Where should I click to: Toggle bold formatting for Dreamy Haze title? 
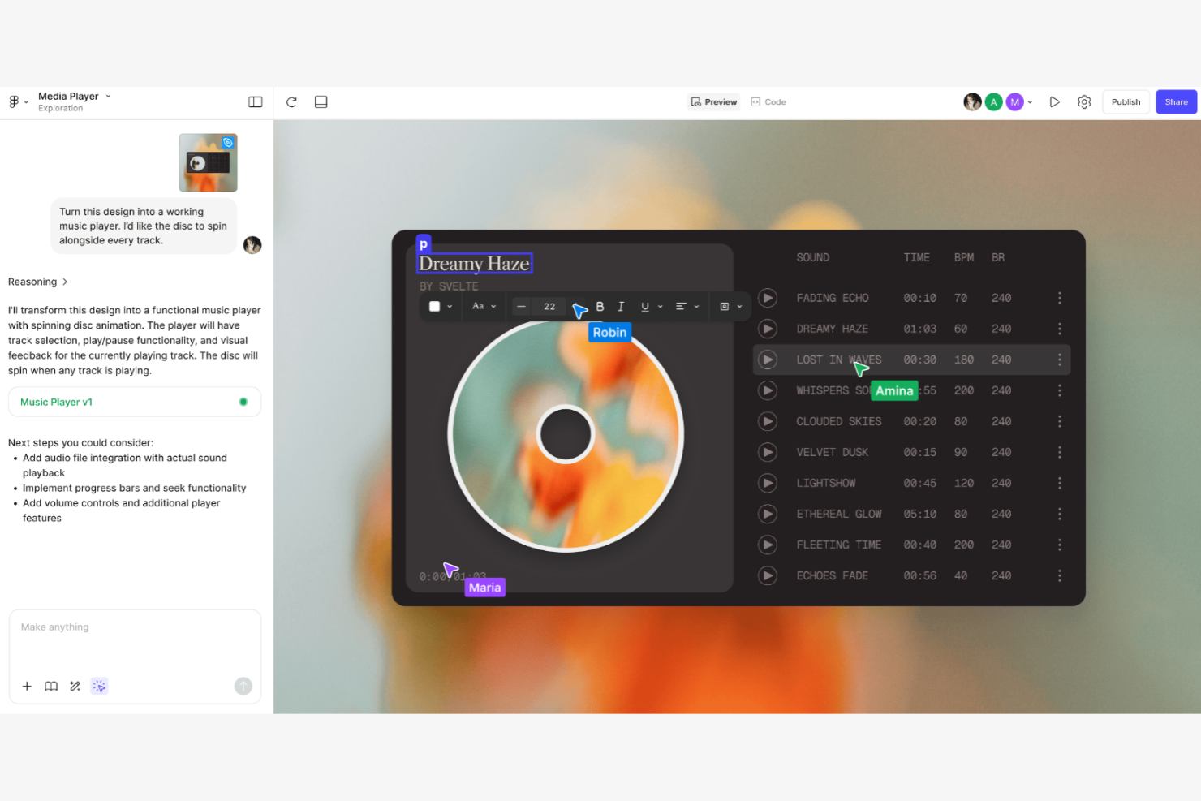[600, 306]
